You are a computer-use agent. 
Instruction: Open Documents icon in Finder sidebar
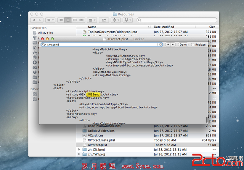(x=35, y=58)
